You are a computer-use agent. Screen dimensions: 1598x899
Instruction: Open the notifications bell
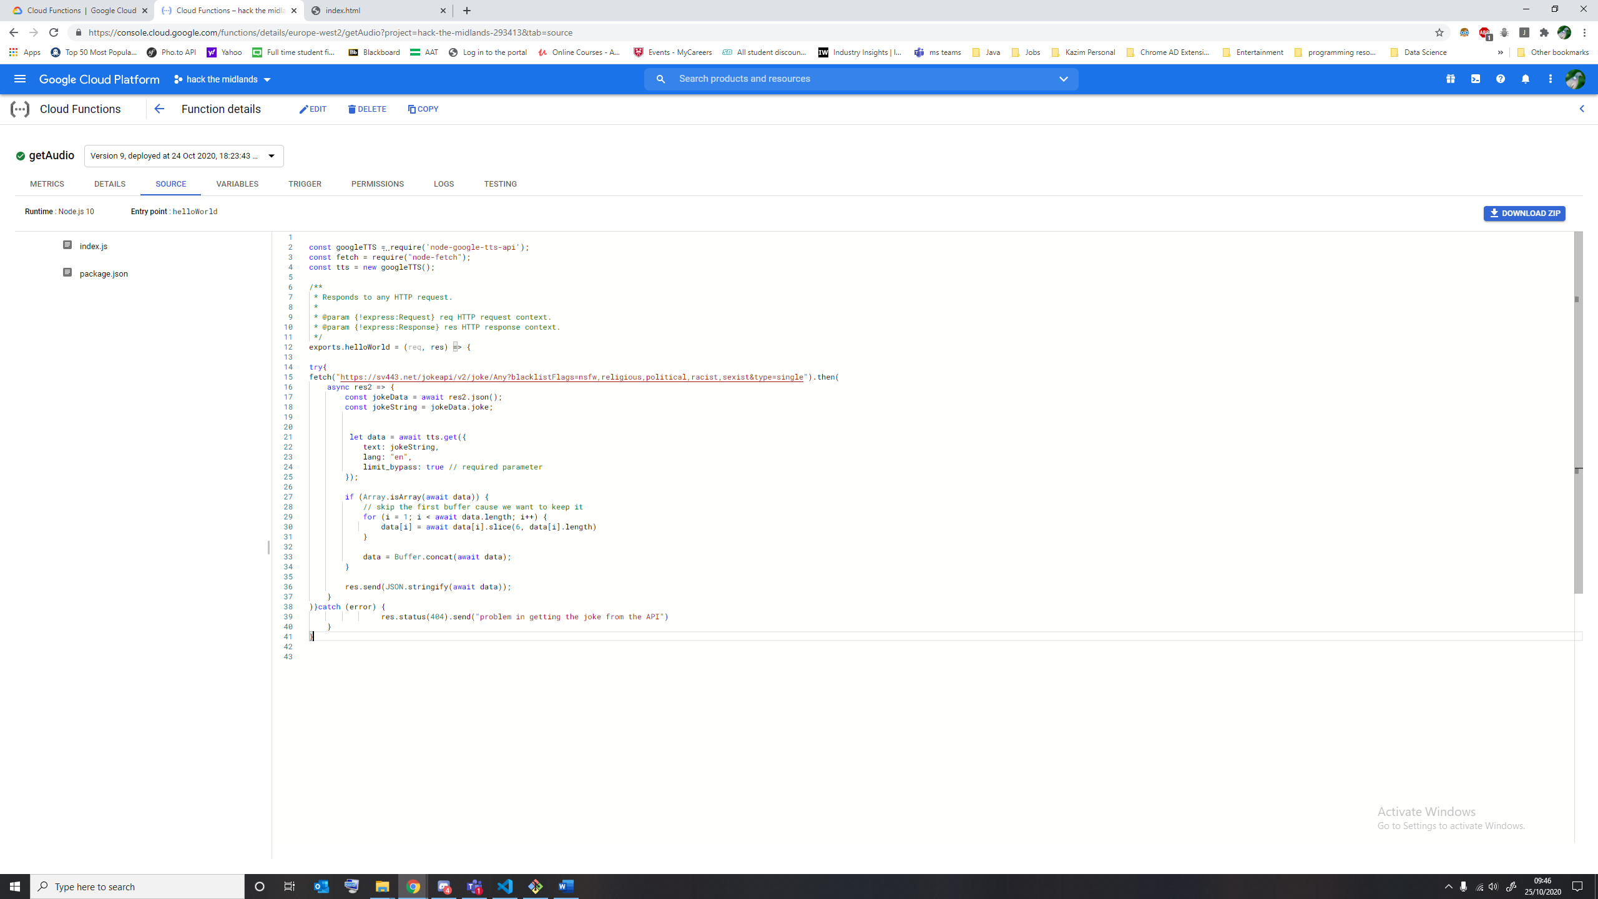[x=1526, y=79]
